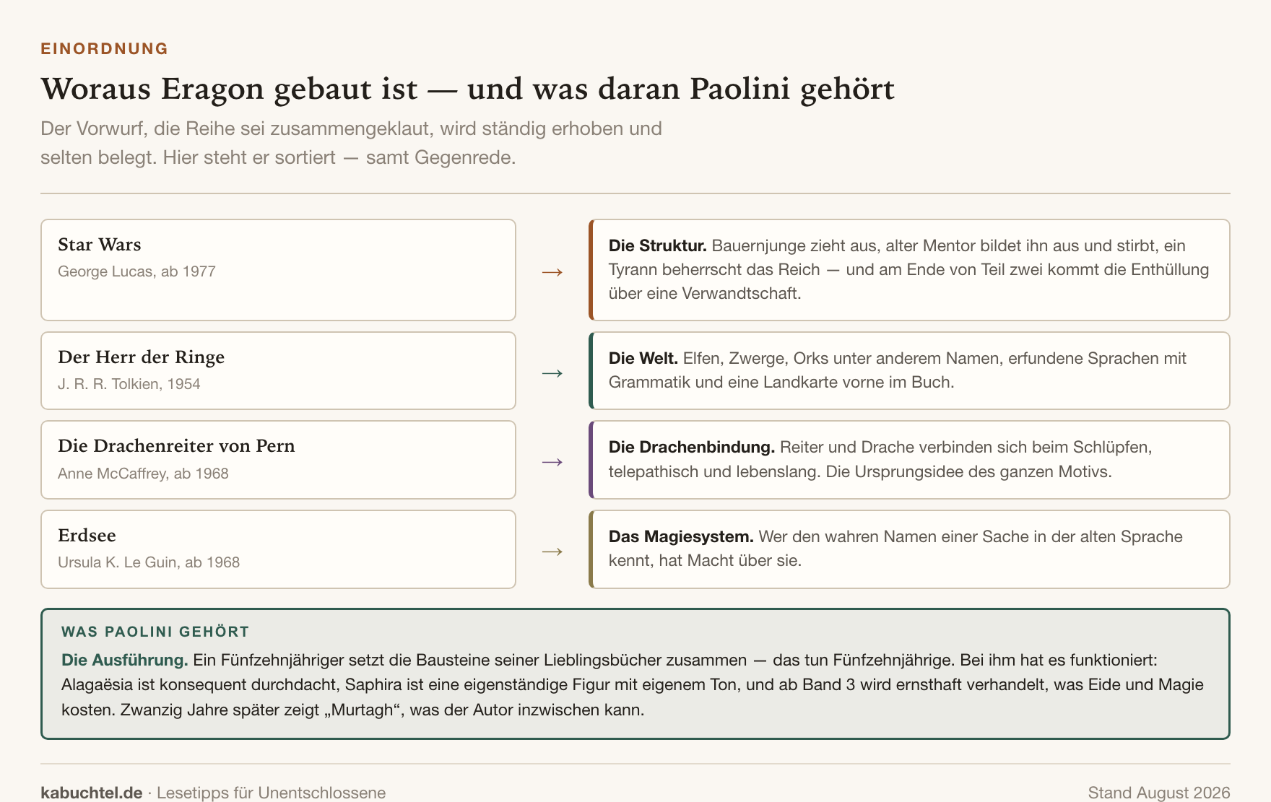Click Stand August 2026

point(1159,793)
